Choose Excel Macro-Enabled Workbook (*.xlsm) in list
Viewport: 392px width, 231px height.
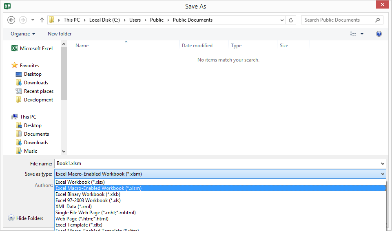[220, 188]
